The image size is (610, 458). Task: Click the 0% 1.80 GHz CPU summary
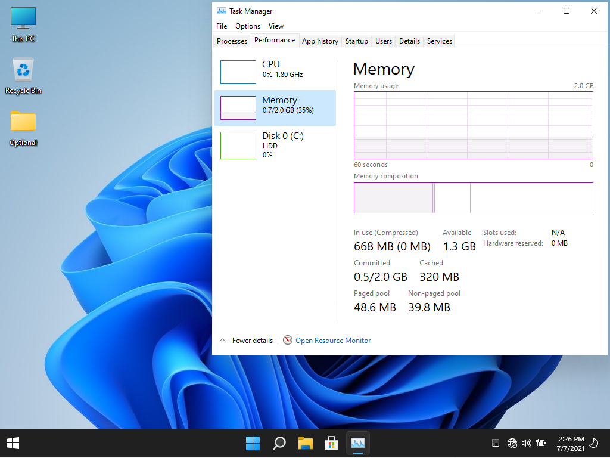coord(282,75)
